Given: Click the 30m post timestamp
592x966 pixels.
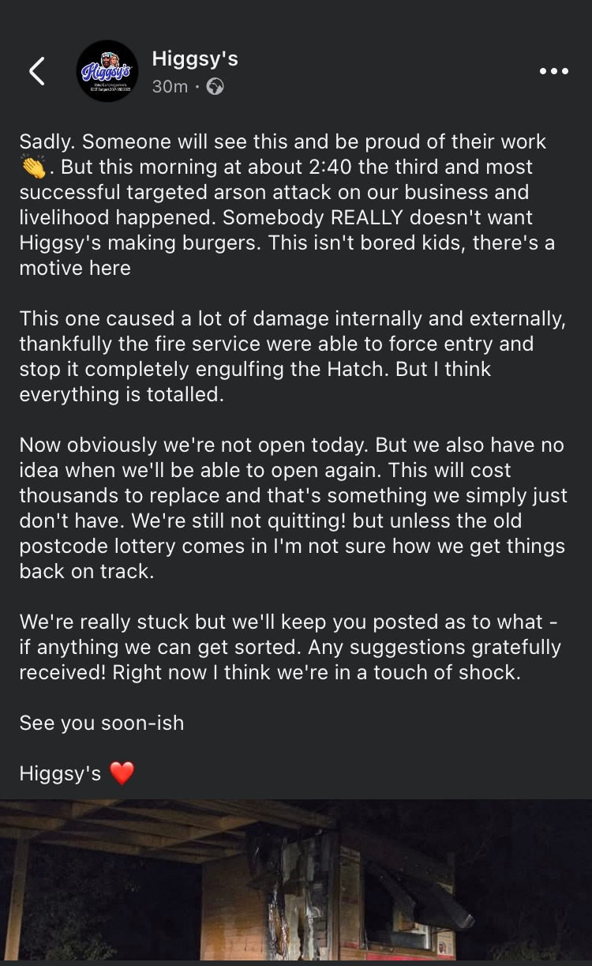Looking at the screenshot, I should tap(169, 87).
